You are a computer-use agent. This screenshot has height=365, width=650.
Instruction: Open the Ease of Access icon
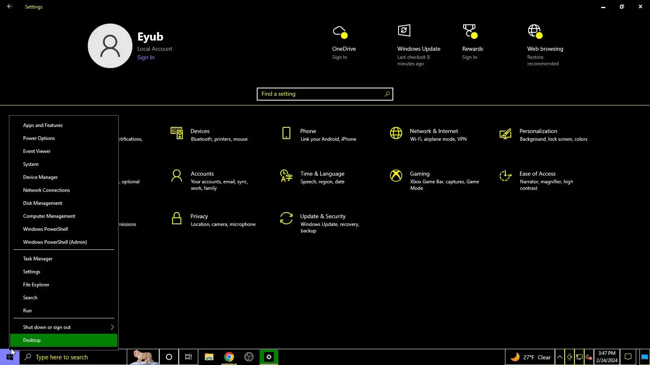click(505, 176)
